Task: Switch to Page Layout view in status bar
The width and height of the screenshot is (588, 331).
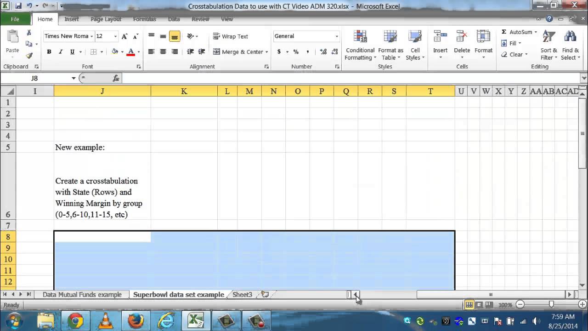Action: point(479,305)
